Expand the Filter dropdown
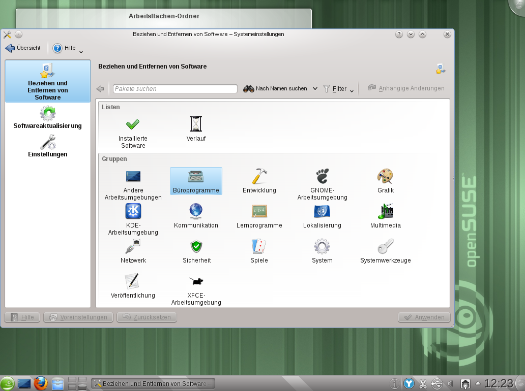Screen dimensions: 525x391 pyautogui.click(x=339, y=89)
